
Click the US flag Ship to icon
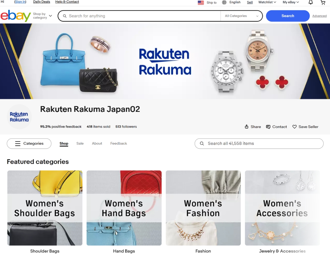201,3
